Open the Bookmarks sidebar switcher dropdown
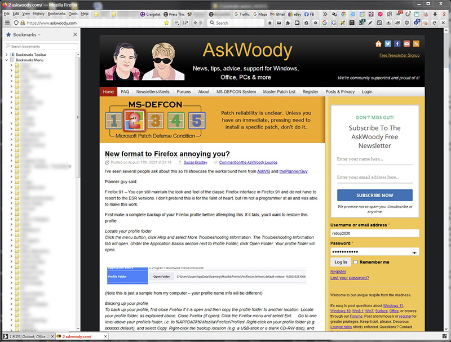 pyautogui.click(x=38, y=34)
